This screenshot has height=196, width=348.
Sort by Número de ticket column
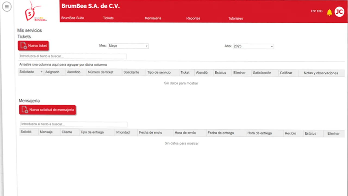104,72
